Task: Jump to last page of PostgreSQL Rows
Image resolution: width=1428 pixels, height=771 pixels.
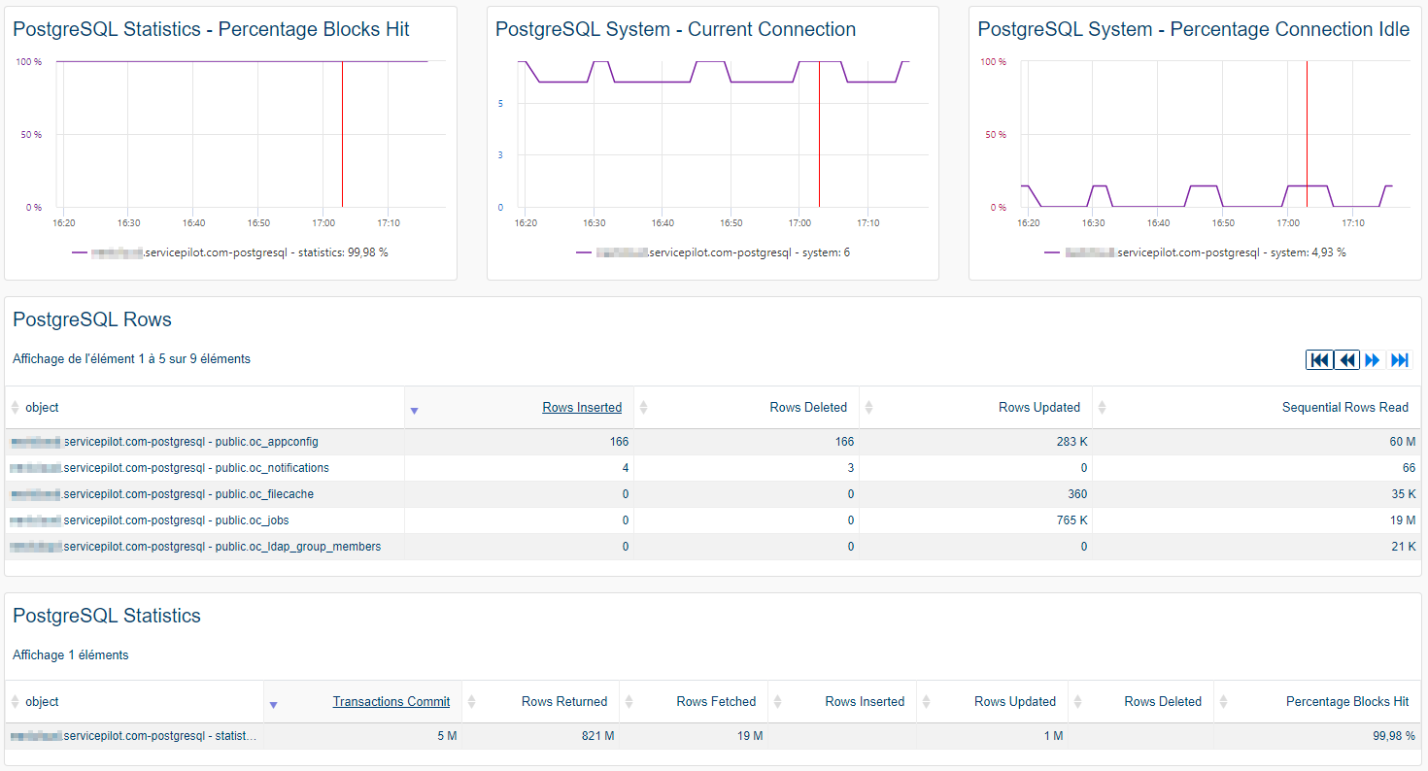Action: pos(1400,360)
